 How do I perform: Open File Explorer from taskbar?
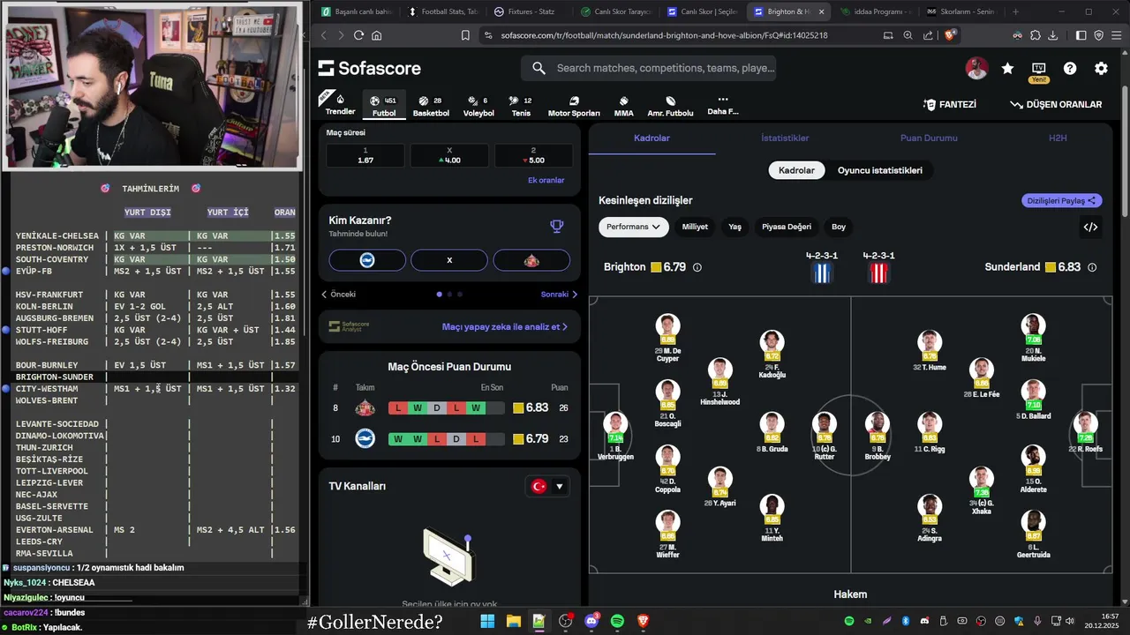click(513, 621)
